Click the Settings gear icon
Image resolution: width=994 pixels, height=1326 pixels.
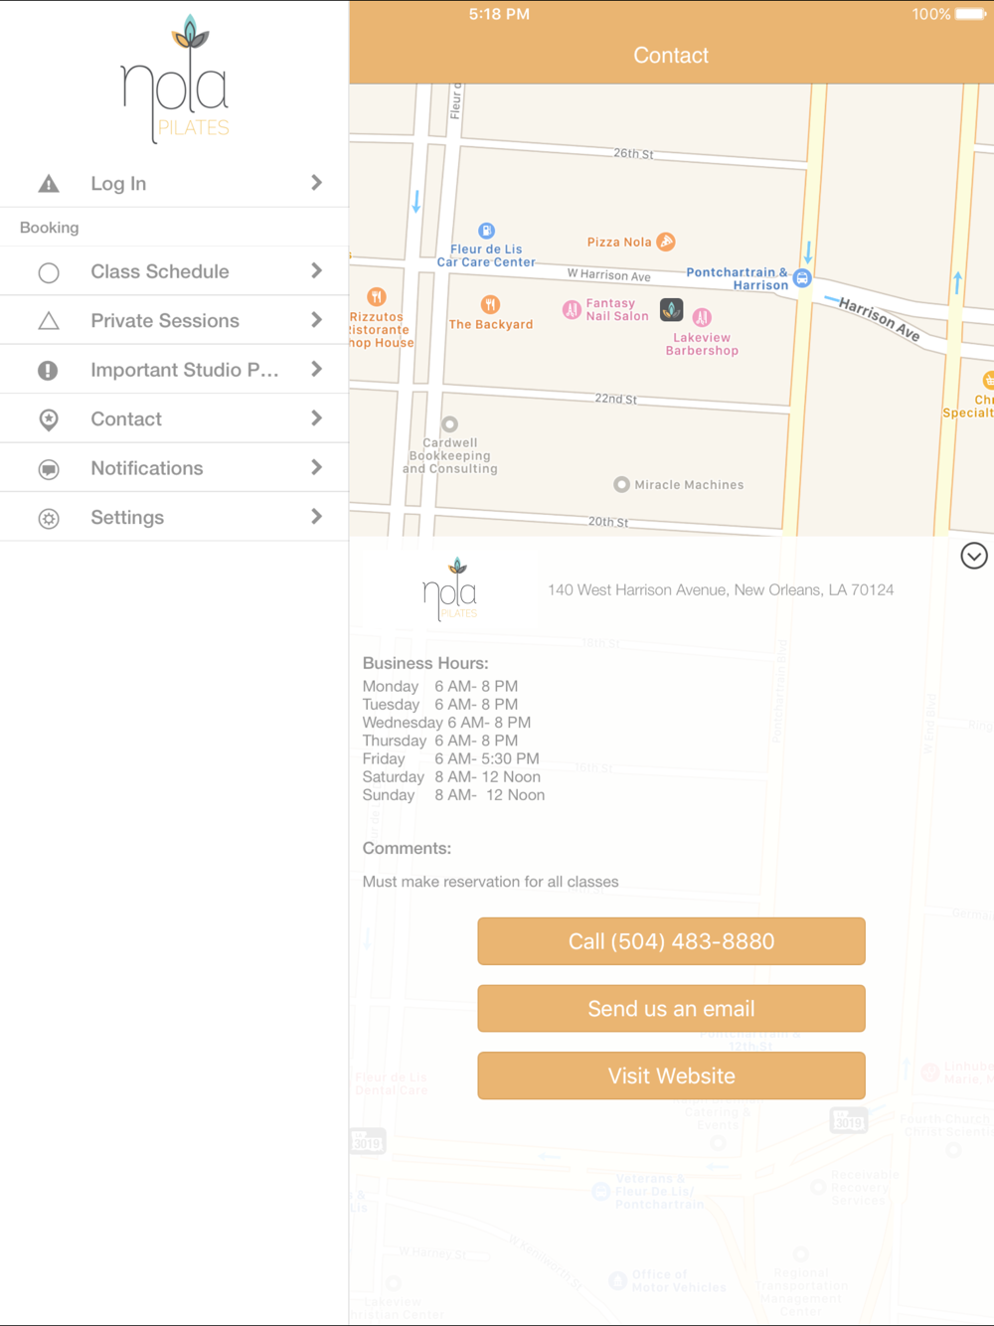(x=49, y=518)
